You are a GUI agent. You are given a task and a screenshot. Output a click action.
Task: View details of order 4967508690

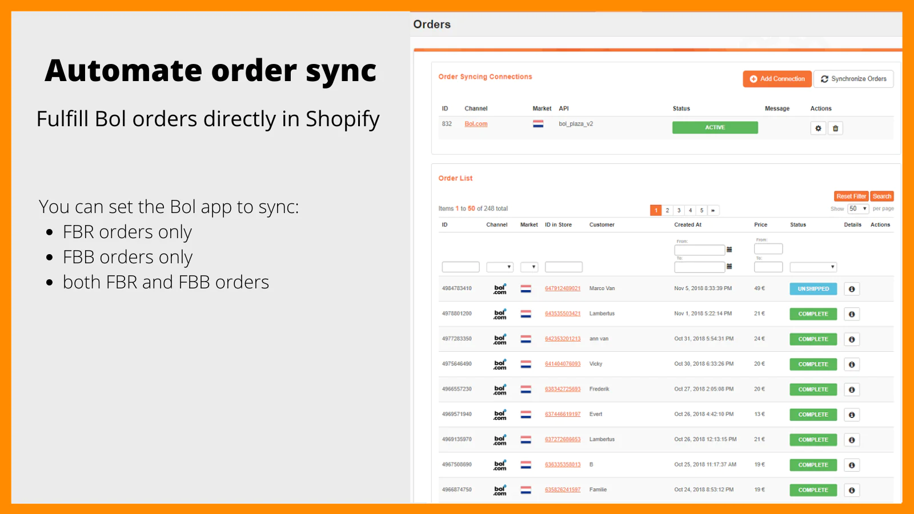[852, 465]
